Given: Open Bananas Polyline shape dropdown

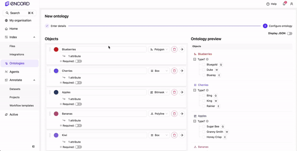Looking at the screenshot, I should pos(159,114).
